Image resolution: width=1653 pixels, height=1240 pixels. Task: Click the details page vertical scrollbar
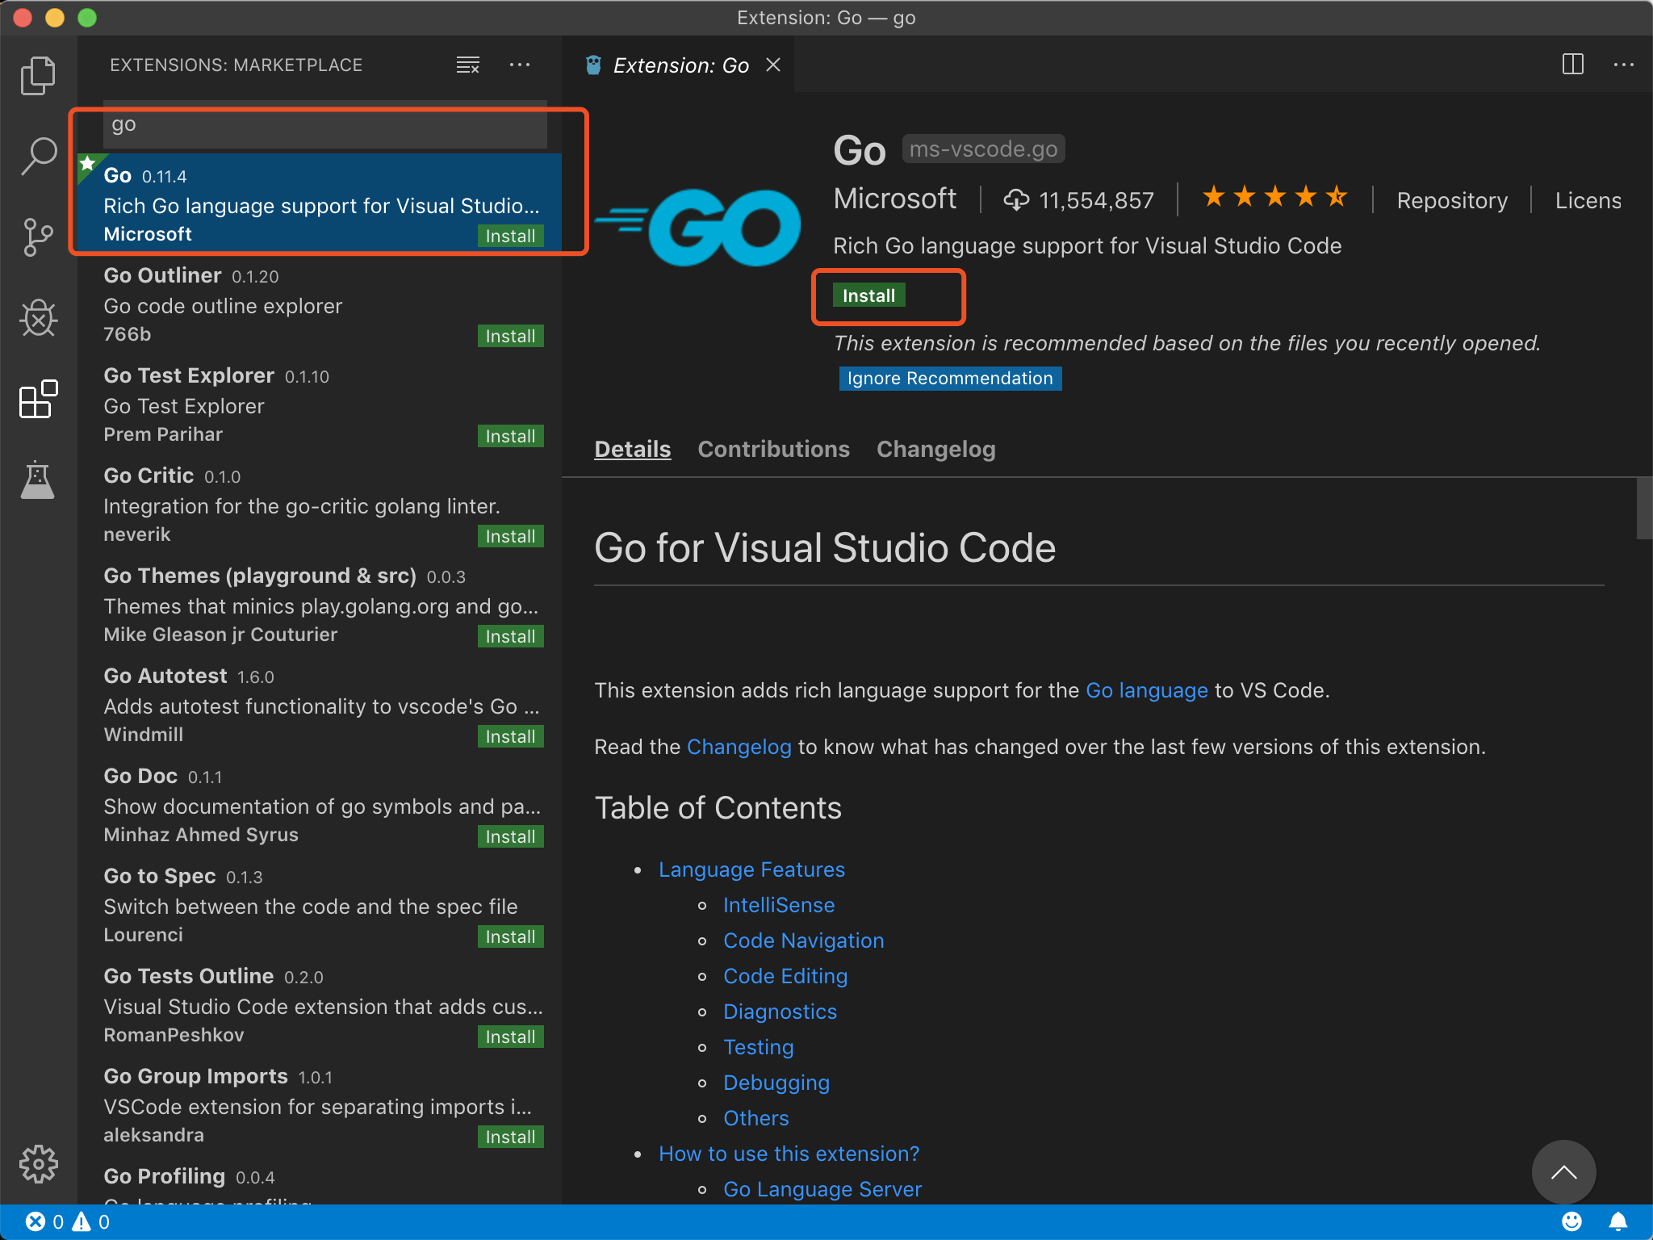click(1644, 509)
